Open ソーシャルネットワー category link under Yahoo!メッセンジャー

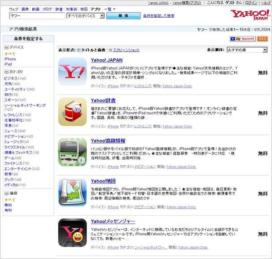coord(151,247)
